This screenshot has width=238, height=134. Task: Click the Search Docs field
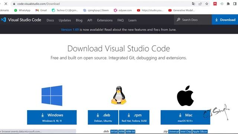pos(193,20)
